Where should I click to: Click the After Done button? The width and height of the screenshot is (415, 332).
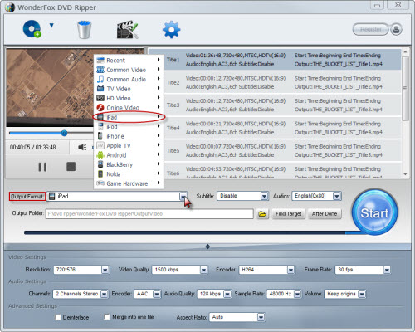[x=325, y=214]
